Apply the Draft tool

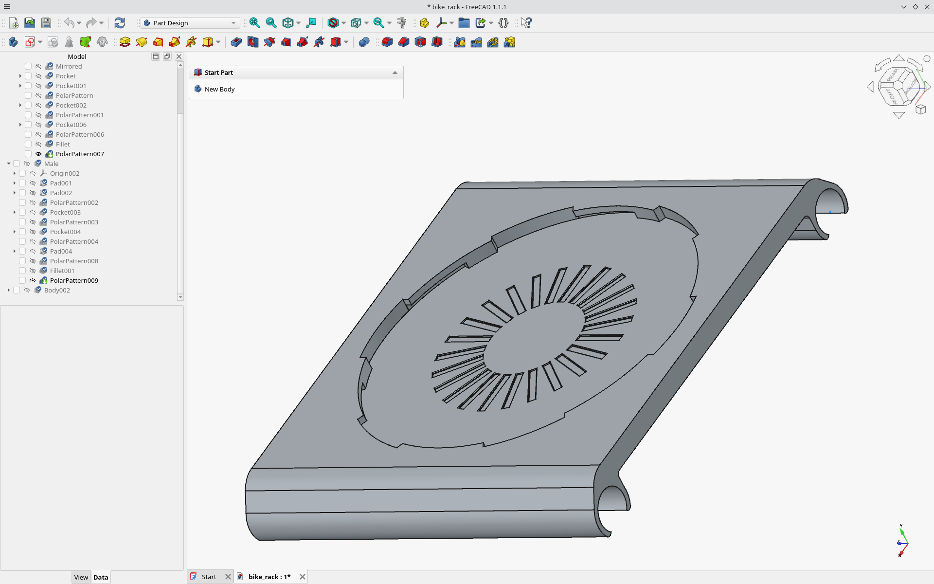(420, 42)
